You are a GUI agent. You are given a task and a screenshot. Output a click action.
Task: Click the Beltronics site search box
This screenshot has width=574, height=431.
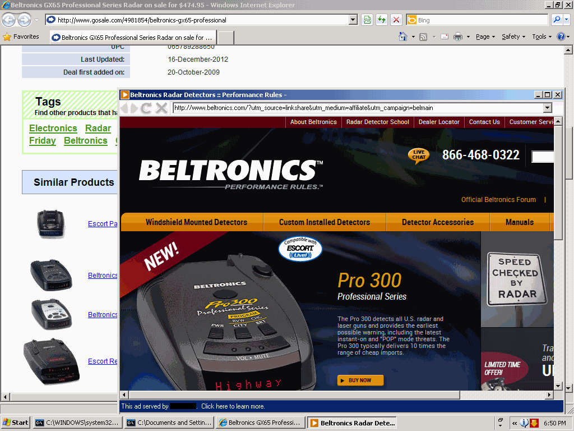[543, 157]
